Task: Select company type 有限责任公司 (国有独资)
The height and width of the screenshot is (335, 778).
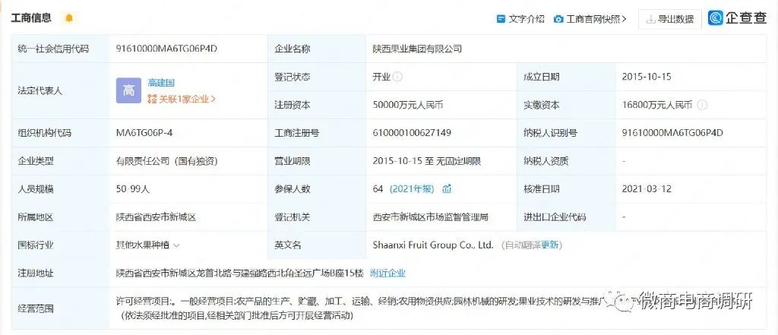Action: click(x=166, y=161)
